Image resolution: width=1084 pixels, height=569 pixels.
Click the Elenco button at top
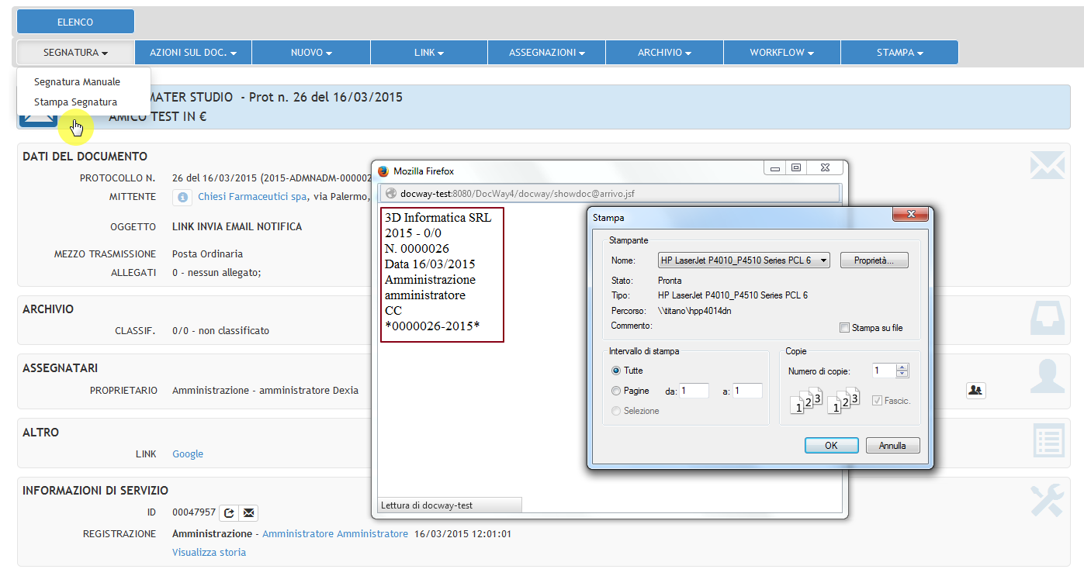pyautogui.click(x=75, y=22)
